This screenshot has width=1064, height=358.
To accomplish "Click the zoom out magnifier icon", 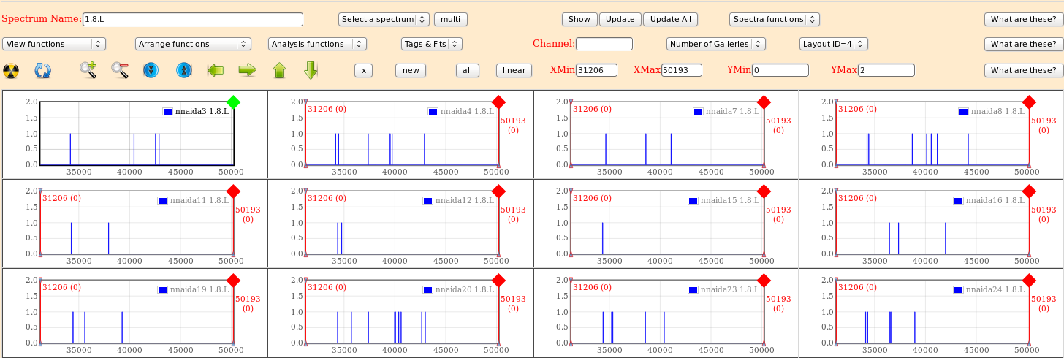I will click(x=120, y=70).
